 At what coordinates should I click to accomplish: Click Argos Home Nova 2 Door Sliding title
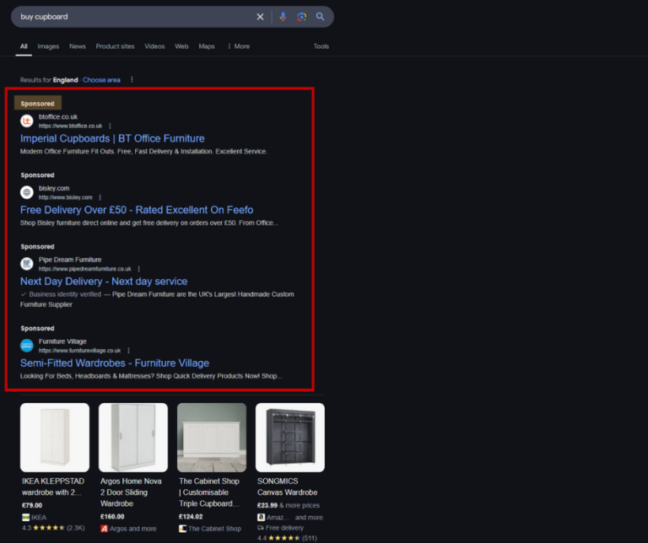[x=131, y=492]
